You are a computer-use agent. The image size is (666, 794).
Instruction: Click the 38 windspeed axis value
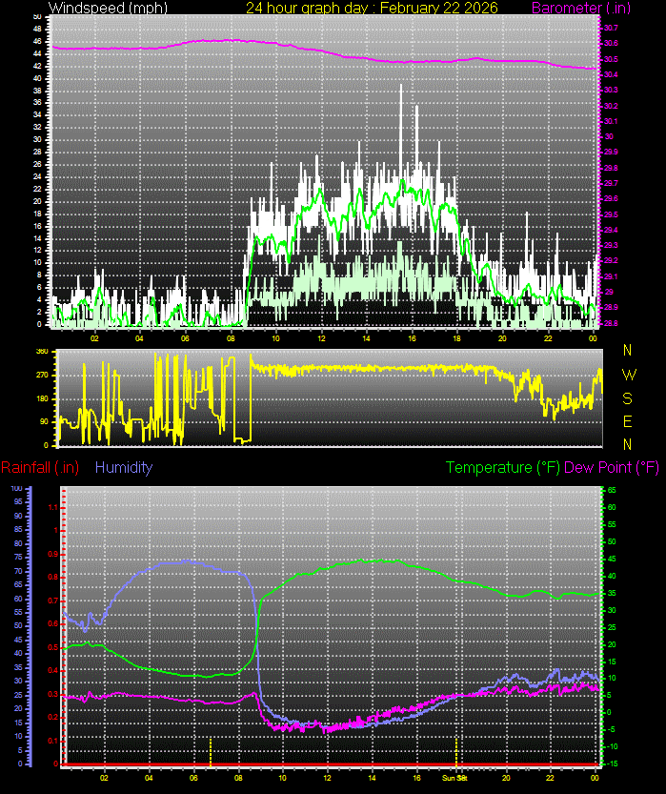tap(37, 91)
